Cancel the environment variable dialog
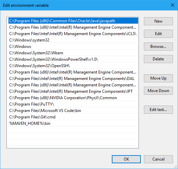Viewport: 178px width, 169px height. pos(158,159)
